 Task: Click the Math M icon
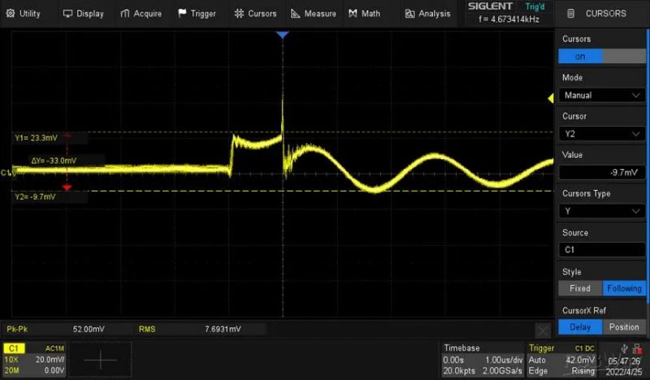click(x=353, y=13)
